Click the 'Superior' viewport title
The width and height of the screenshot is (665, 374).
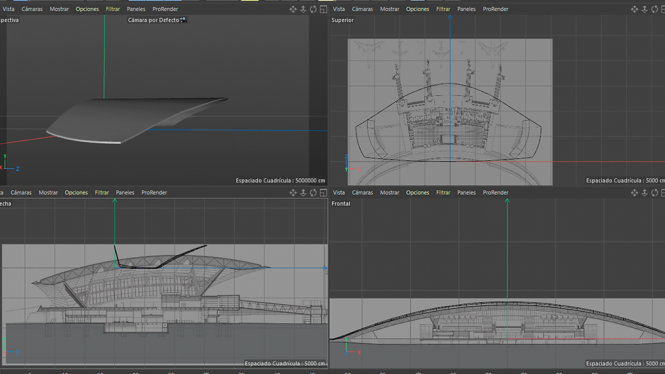[343, 20]
